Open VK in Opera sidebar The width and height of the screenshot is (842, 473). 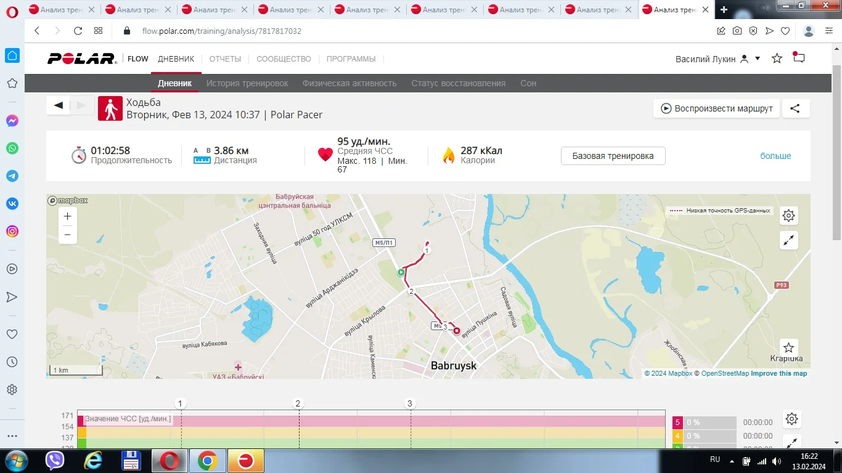point(12,204)
